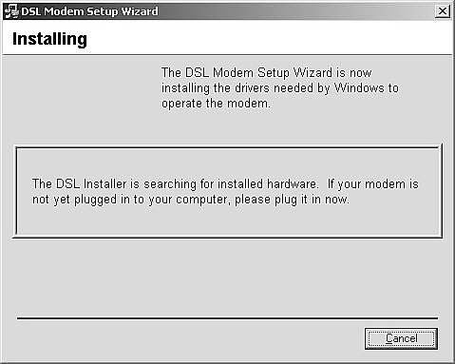Click the phrase 'please plug it in now'

point(292,200)
